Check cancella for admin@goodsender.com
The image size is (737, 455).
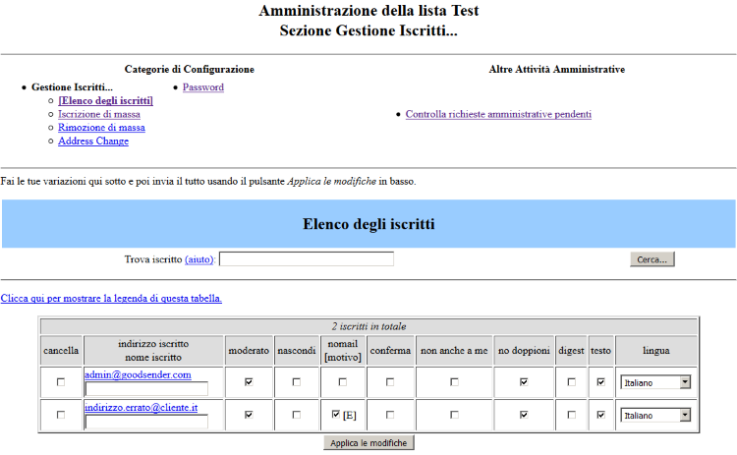click(61, 382)
